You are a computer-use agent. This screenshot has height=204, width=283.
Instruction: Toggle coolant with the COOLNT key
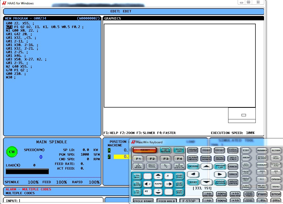[262, 165]
